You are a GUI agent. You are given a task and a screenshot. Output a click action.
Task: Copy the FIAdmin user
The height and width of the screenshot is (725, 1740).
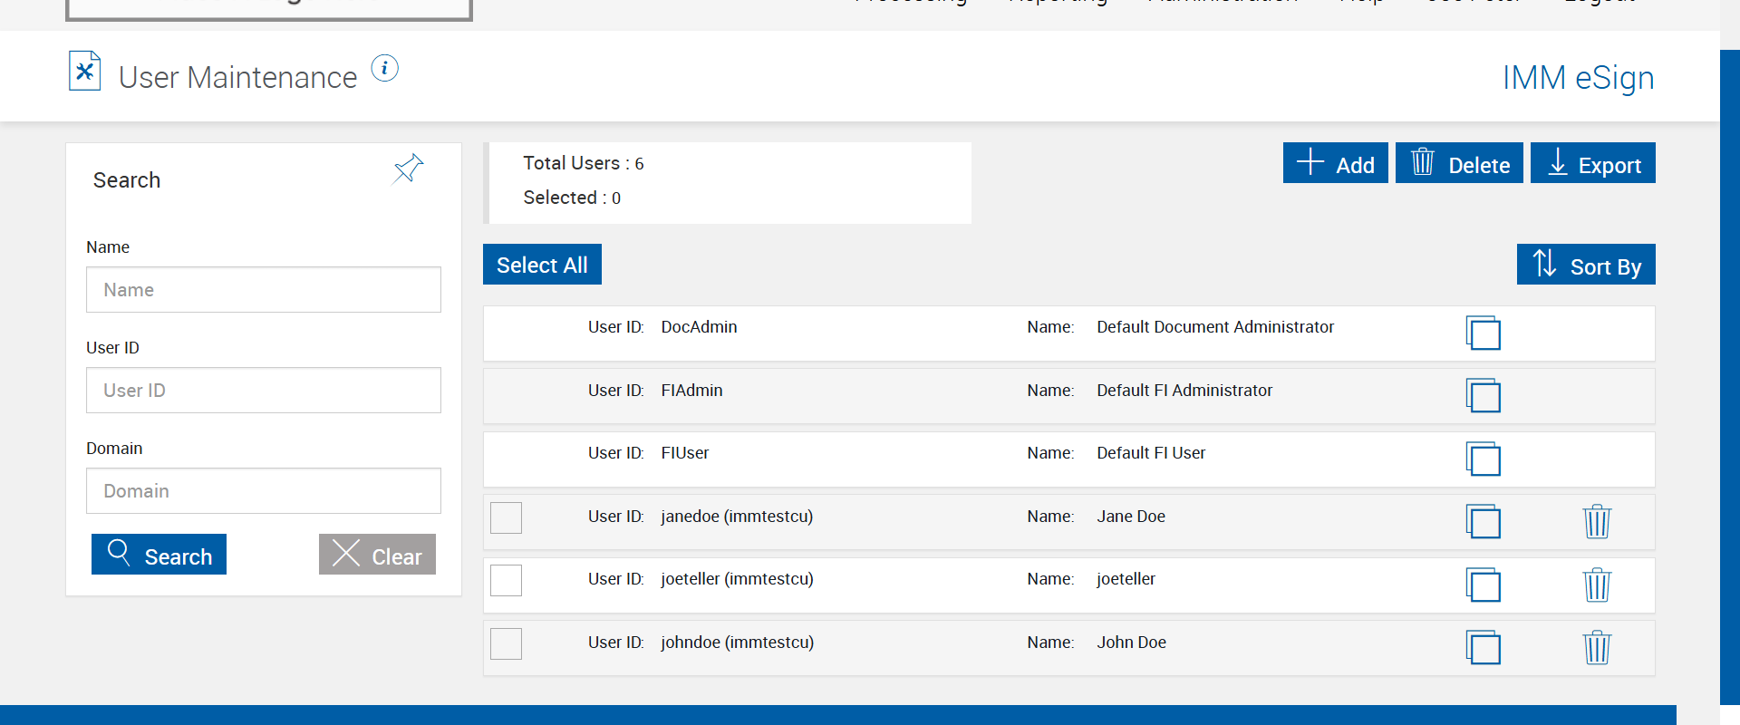click(x=1484, y=395)
